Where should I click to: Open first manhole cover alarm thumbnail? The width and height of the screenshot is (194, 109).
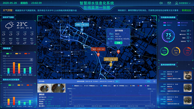188,75
